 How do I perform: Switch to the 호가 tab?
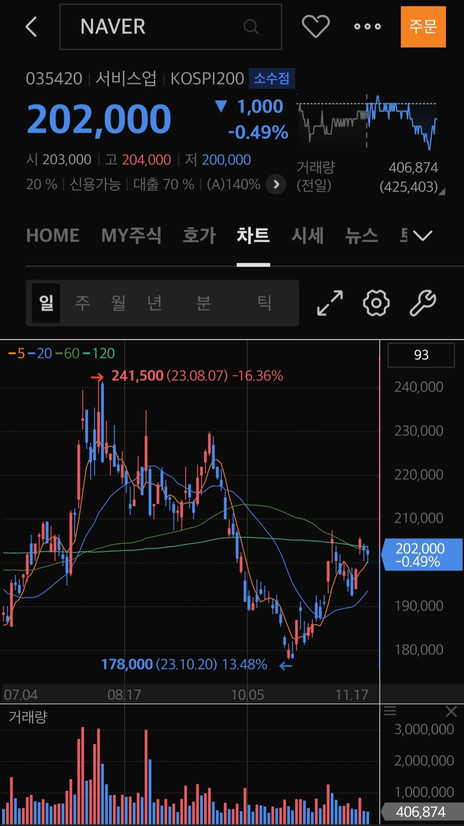coord(199,236)
